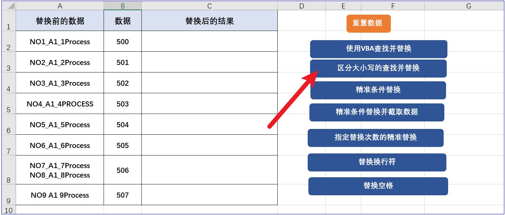This screenshot has height=215, width=505.
Task: Select cell with value 501
Action: [123, 62]
